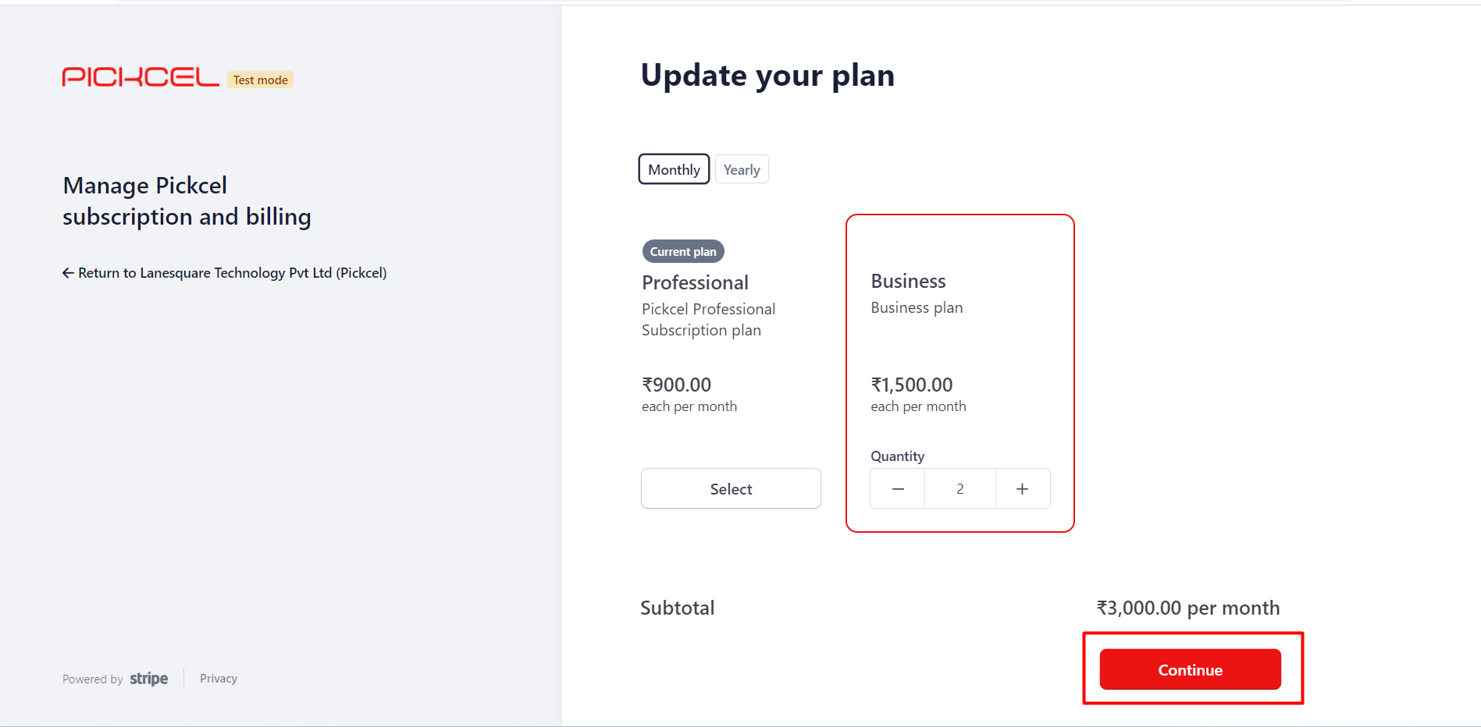Click the ₹900.00 Professional price
The height and width of the screenshot is (727, 1481).
676,385
